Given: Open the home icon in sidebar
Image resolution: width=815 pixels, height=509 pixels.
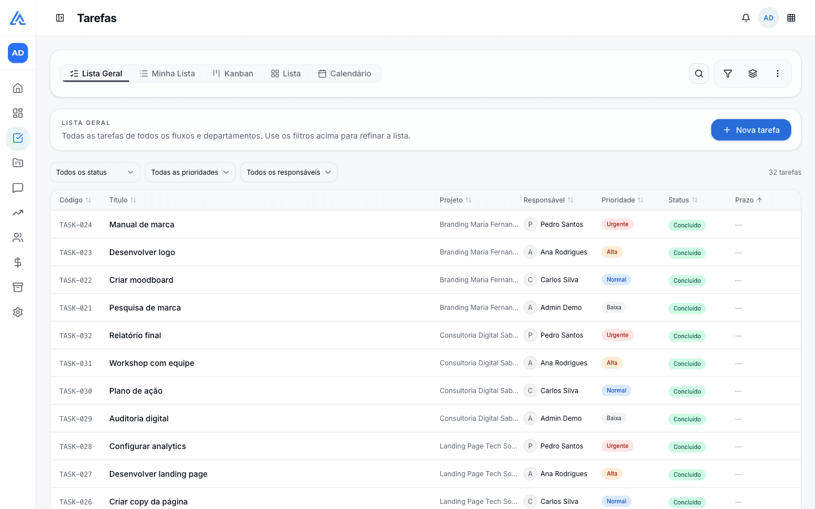Looking at the screenshot, I should click(x=18, y=88).
